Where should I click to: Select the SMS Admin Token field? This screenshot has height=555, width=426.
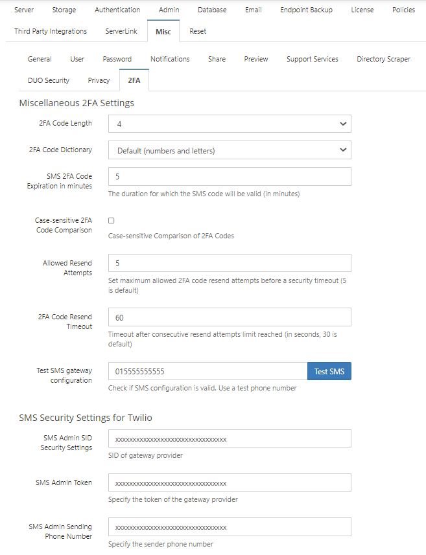coord(230,483)
